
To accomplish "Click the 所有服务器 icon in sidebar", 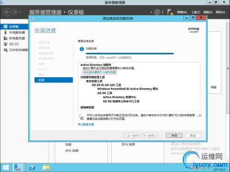I will click(x=6, y=38).
